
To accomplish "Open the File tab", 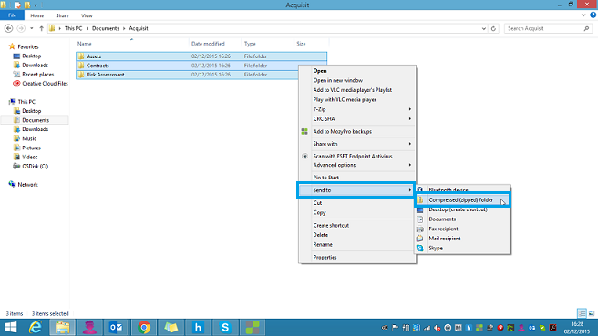I will (x=12, y=15).
